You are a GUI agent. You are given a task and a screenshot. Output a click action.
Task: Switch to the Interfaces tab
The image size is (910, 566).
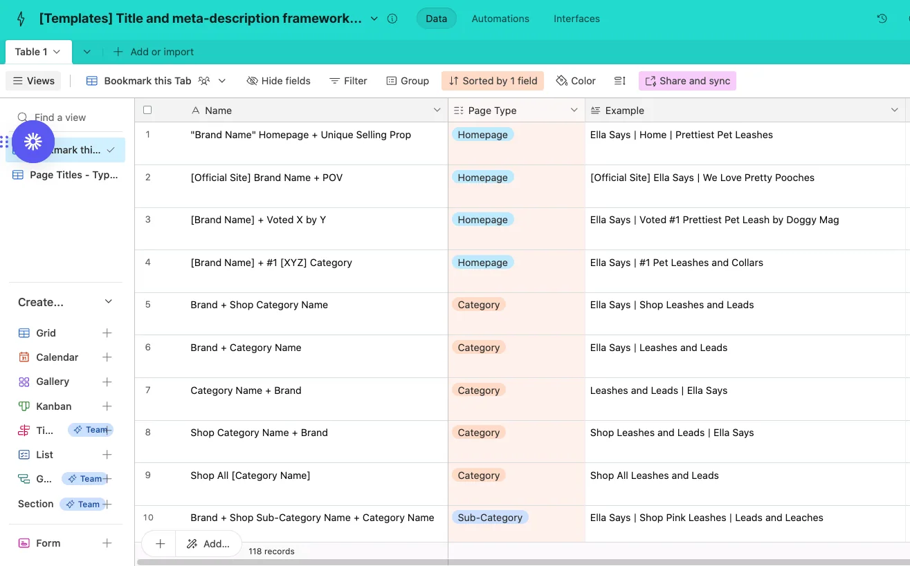pyautogui.click(x=576, y=19)
